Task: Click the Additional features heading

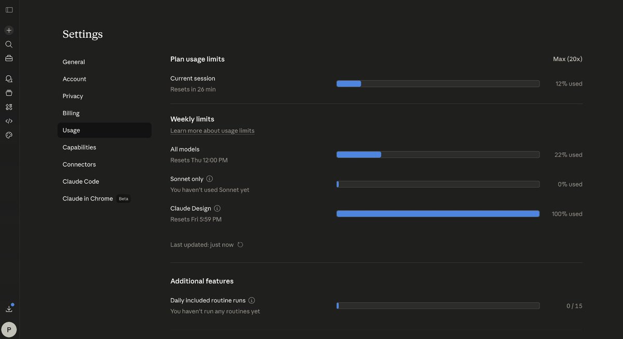Action: point(202,281)
